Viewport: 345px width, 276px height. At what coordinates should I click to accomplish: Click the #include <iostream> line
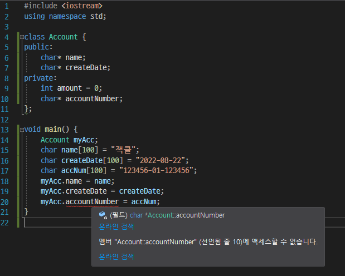coord(63,6)
